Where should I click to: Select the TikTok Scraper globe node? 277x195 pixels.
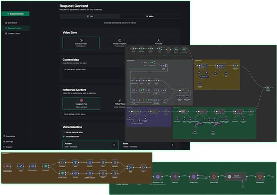tap(32, 166)
